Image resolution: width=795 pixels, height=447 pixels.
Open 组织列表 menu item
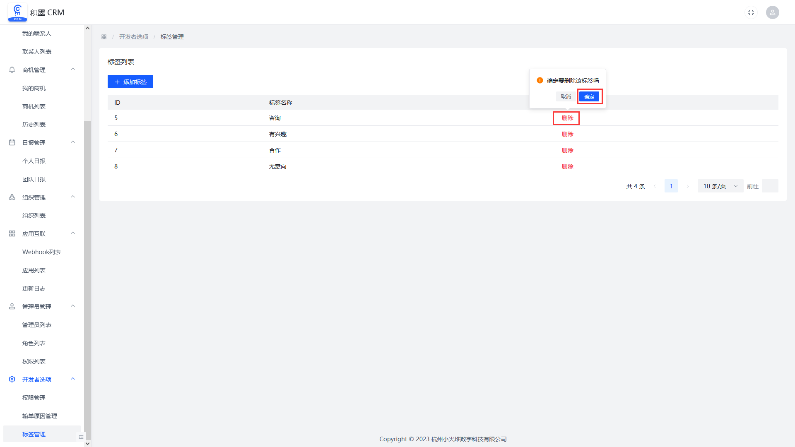pyautogui.click(x=34, y=216)
